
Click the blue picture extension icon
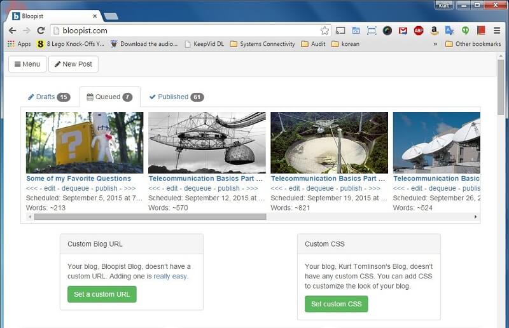[356, 31]
